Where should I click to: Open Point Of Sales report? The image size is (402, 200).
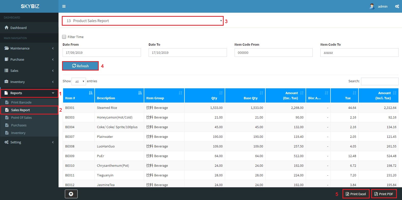click(x=21, y=118)
